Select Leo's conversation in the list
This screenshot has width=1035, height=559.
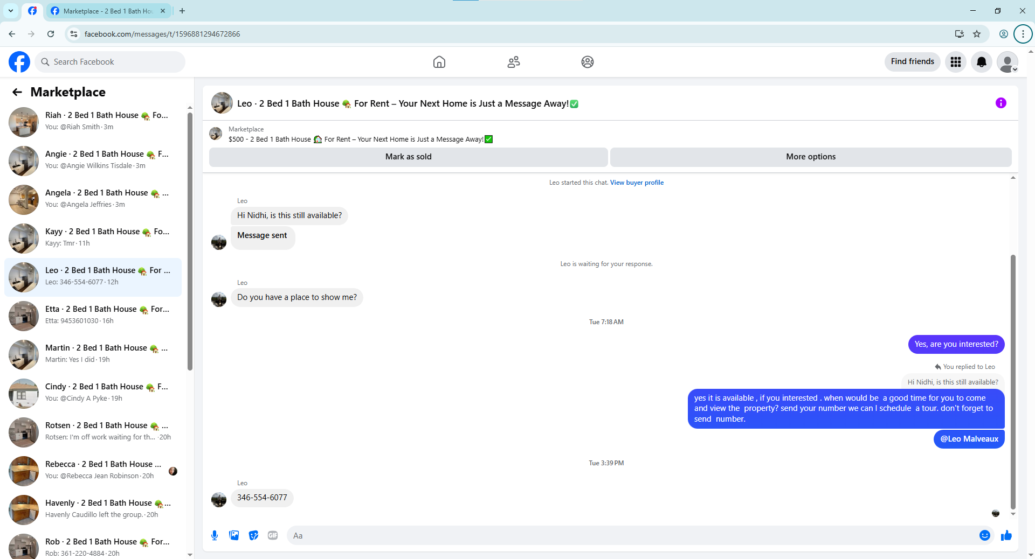(93, 277)
